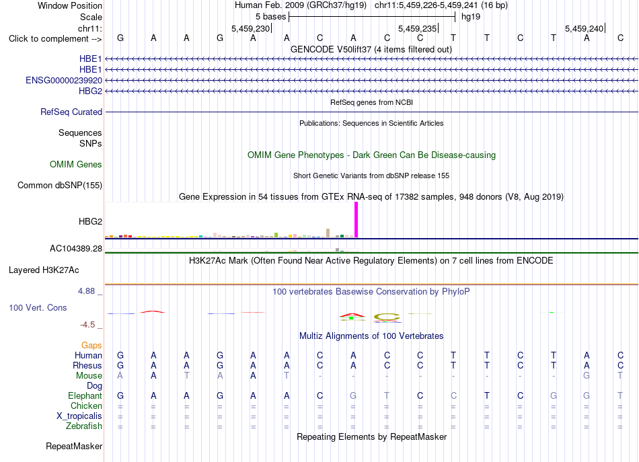Open 'Publications: Sequences in Scientific Articles' title
The image size is (639, 462).
[x=371, y=123]
